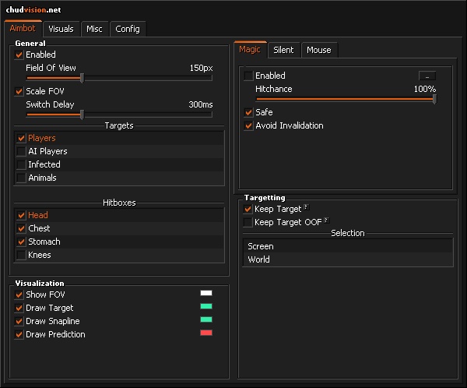Toggle the Show FOV checkbox
The height and width of the screenshot is (388, 467).
tap(19, 295)
